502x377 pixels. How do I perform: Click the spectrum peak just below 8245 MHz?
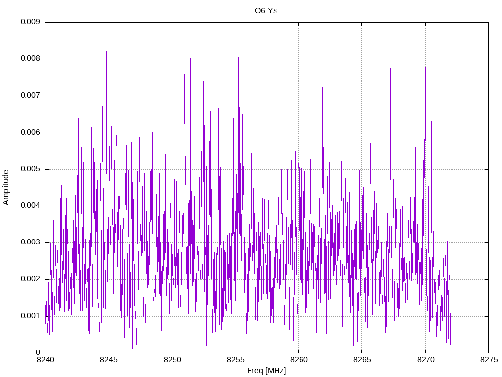(x=106, y=52)
